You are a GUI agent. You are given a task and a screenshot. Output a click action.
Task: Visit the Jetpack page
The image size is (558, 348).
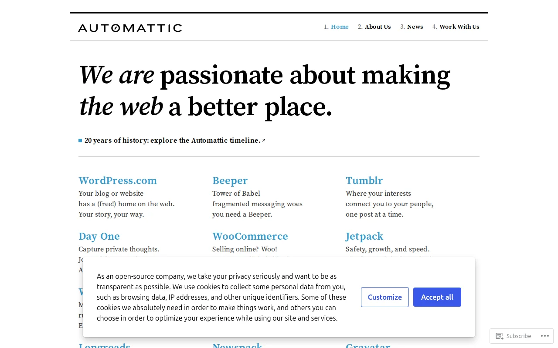364,236
